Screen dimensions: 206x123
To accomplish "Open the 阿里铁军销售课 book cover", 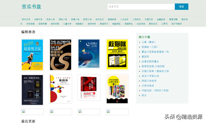I will 61,55.
